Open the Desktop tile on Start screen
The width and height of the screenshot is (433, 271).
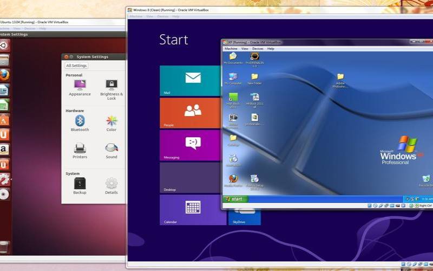point(191,178)
